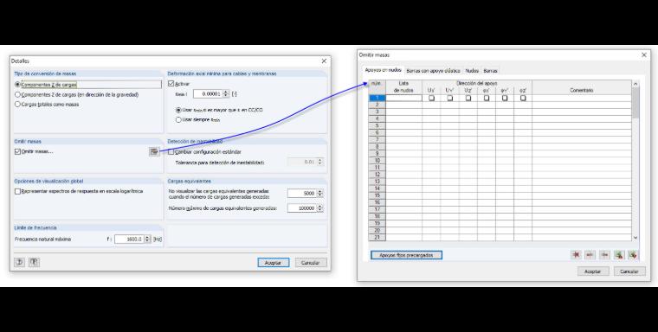Screen dimensions: 658x332
Task: Click the Apoyos fijos precargados button
Action: [406, 255]
